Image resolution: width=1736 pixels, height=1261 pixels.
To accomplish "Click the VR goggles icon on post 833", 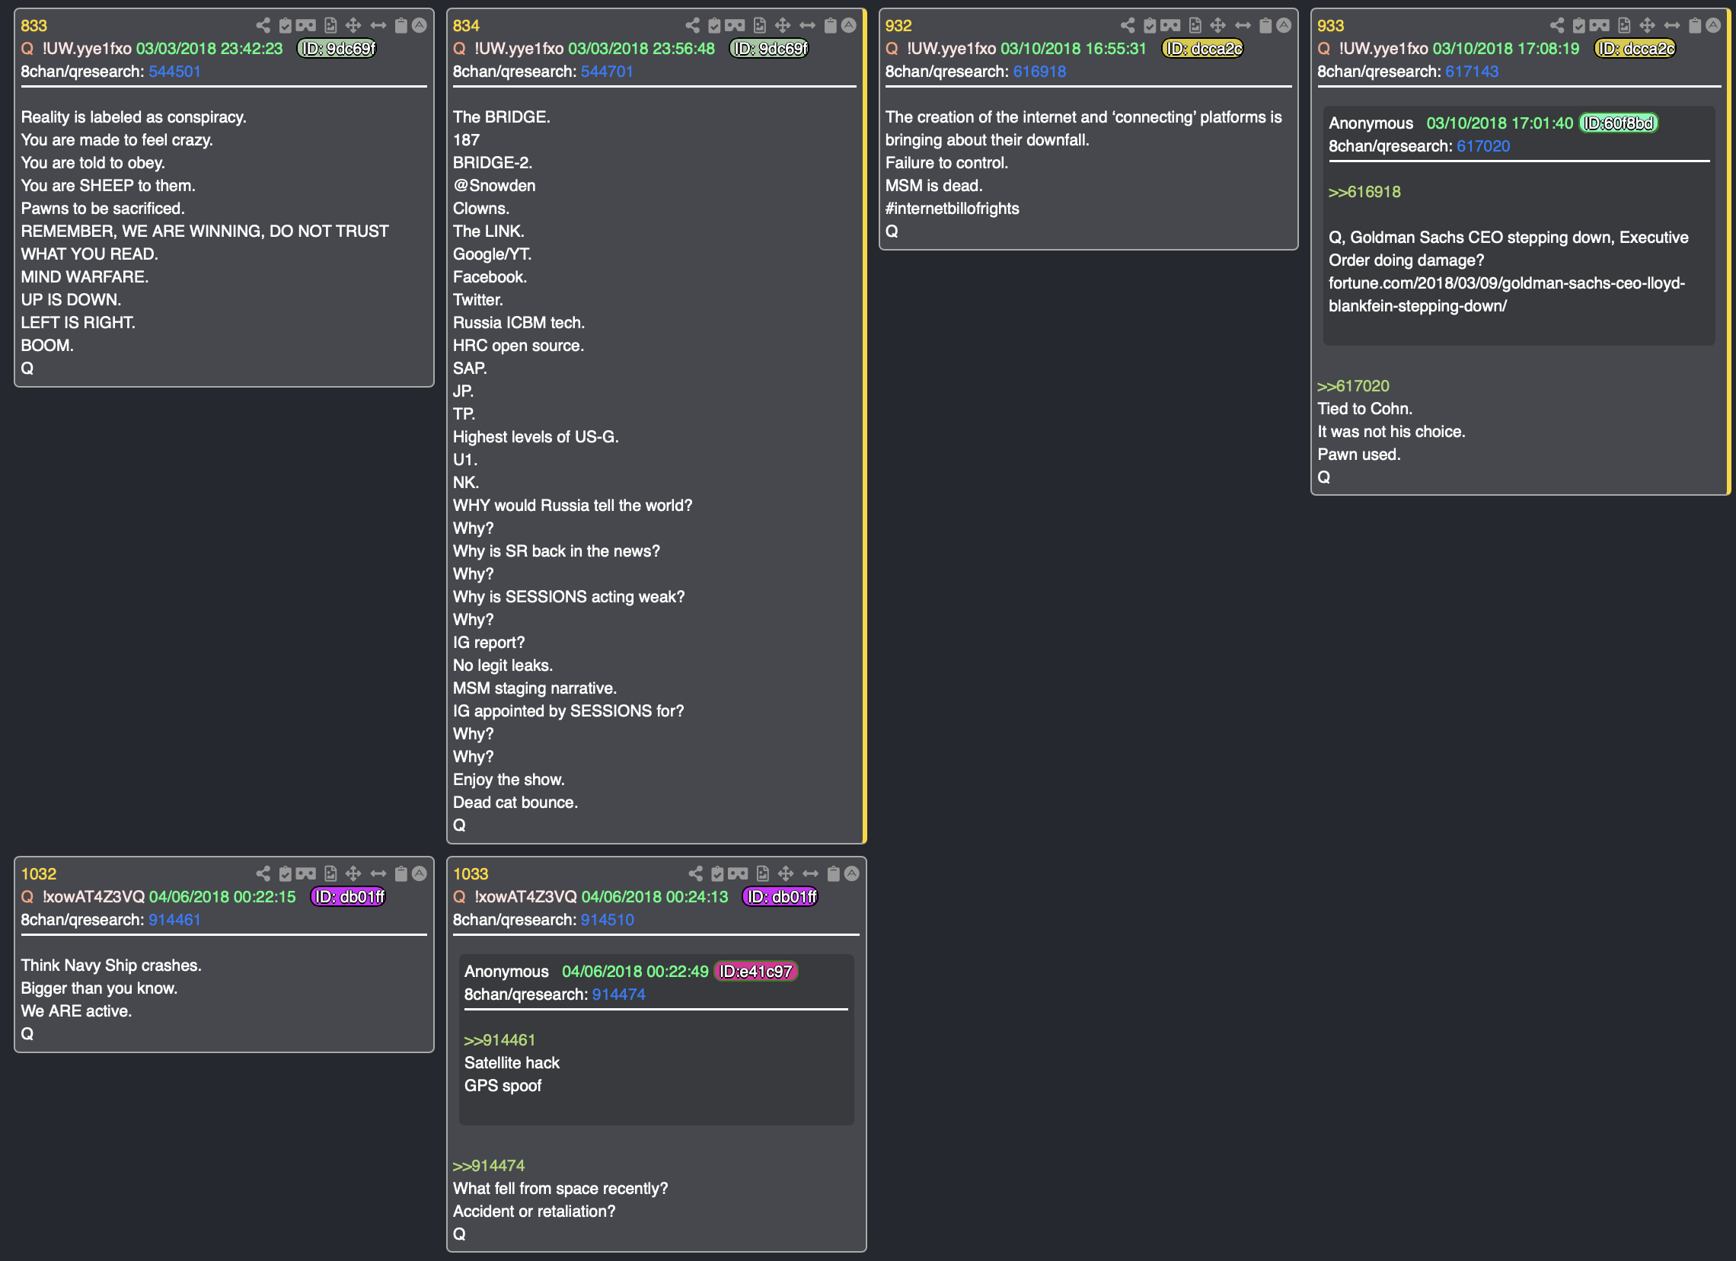I will pyautogui.click(x=306, y=25).
